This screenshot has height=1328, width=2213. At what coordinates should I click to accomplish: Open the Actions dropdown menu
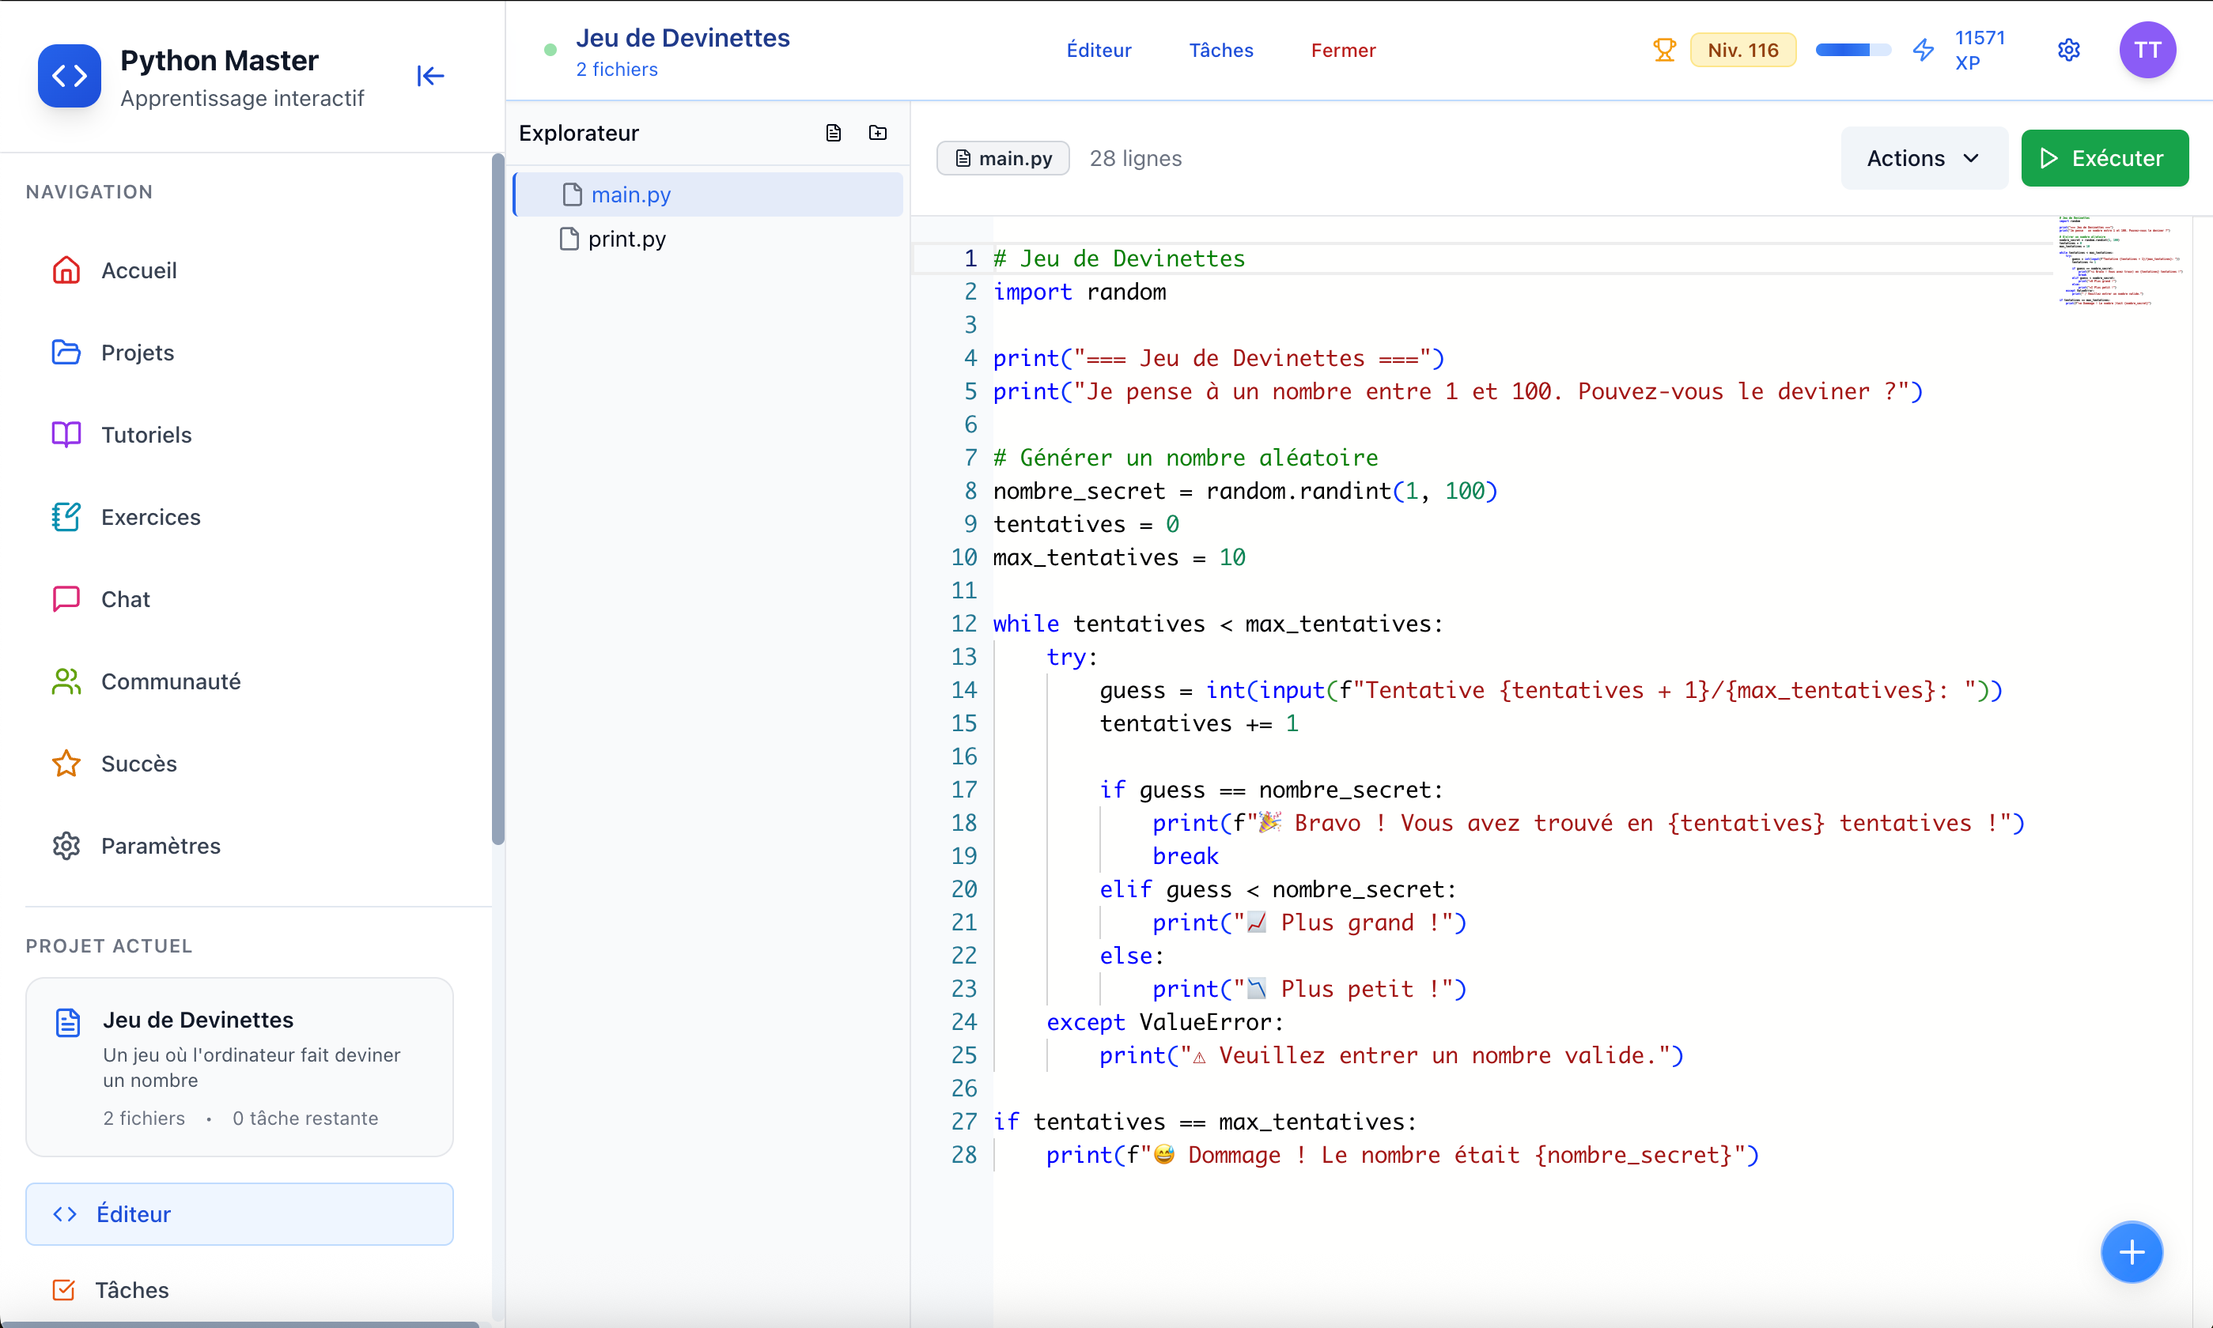point(1924,158)
